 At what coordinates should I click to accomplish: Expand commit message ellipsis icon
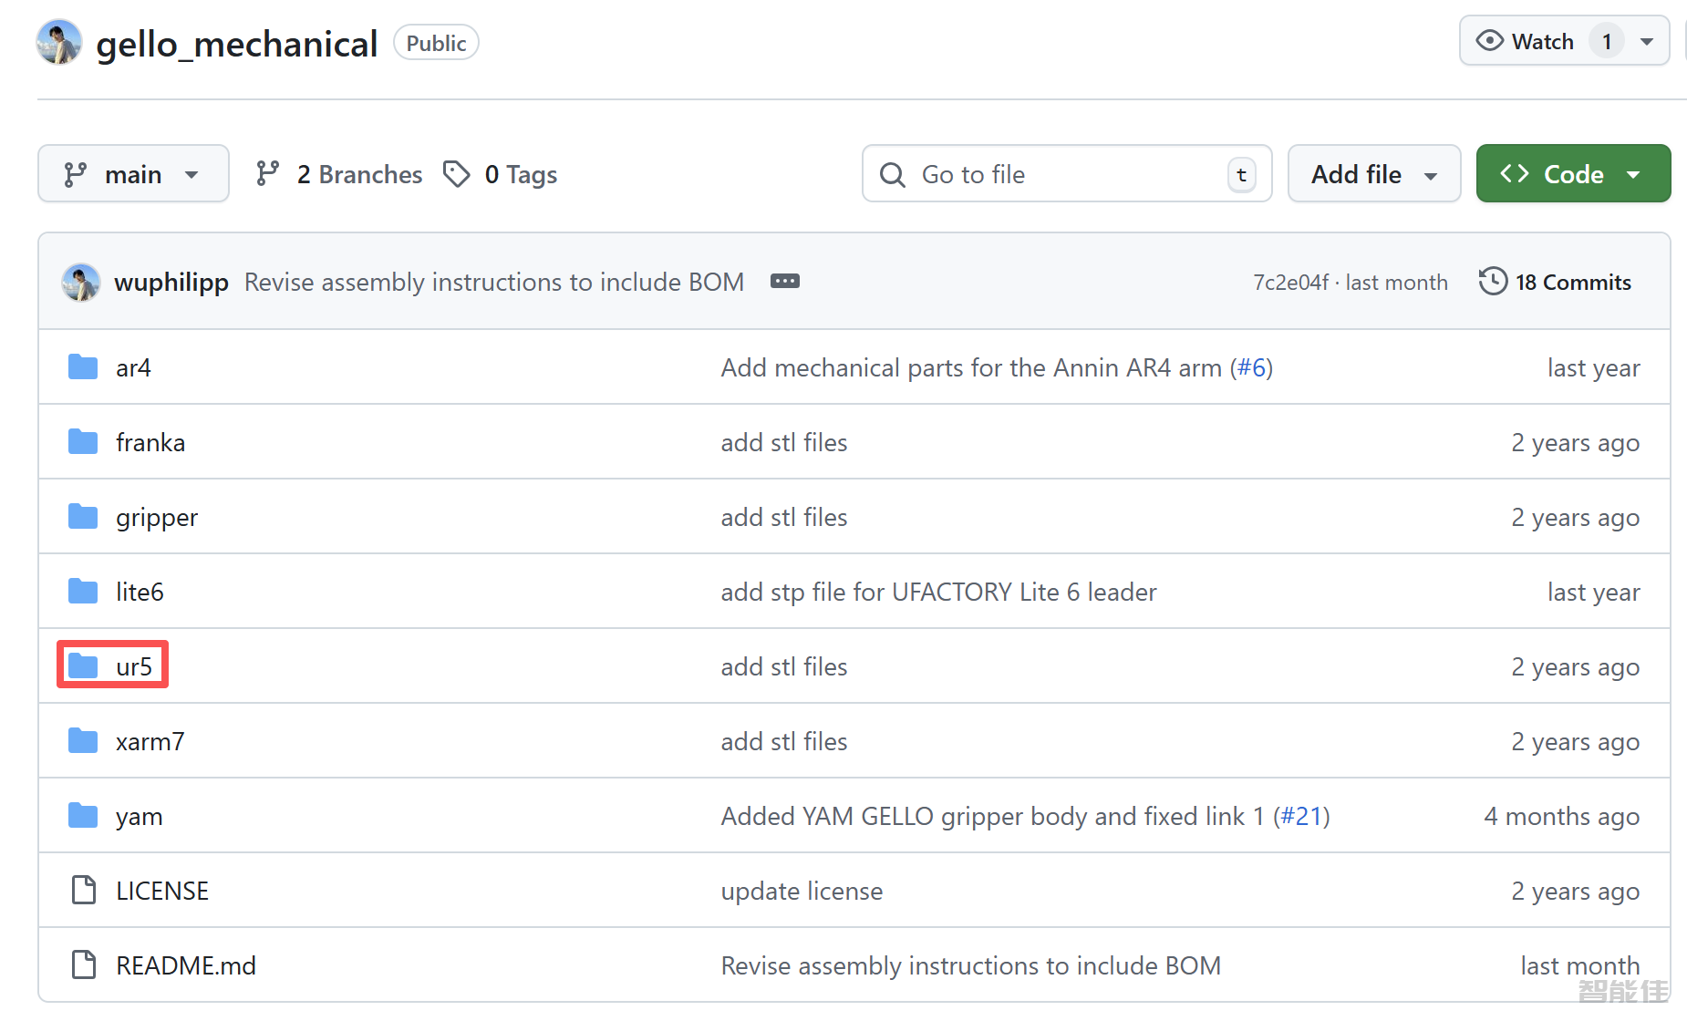[784, 282]
